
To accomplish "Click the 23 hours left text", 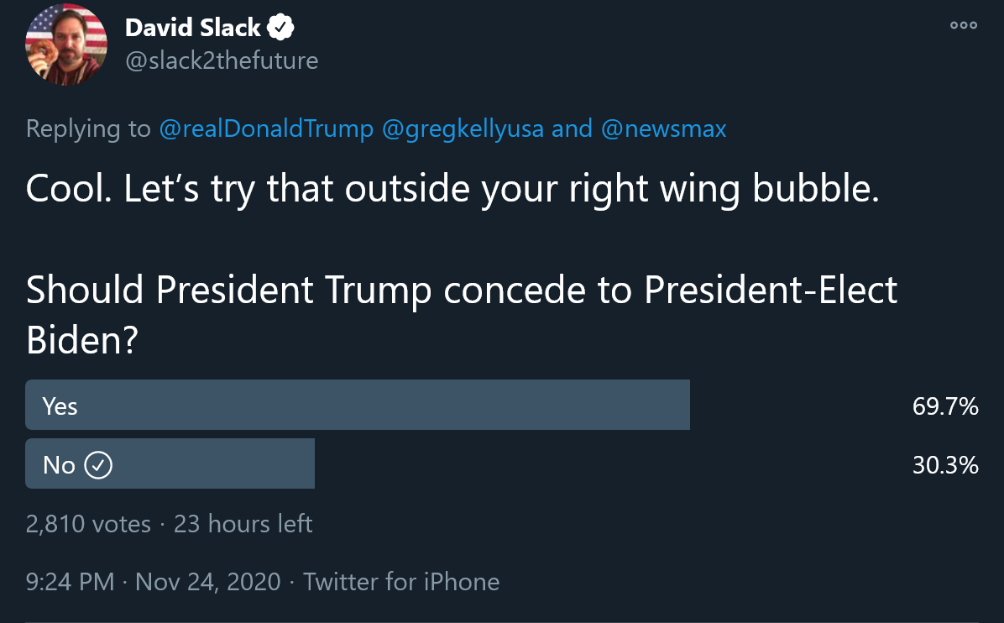I will pyautogui.click(x=243, y=524).
